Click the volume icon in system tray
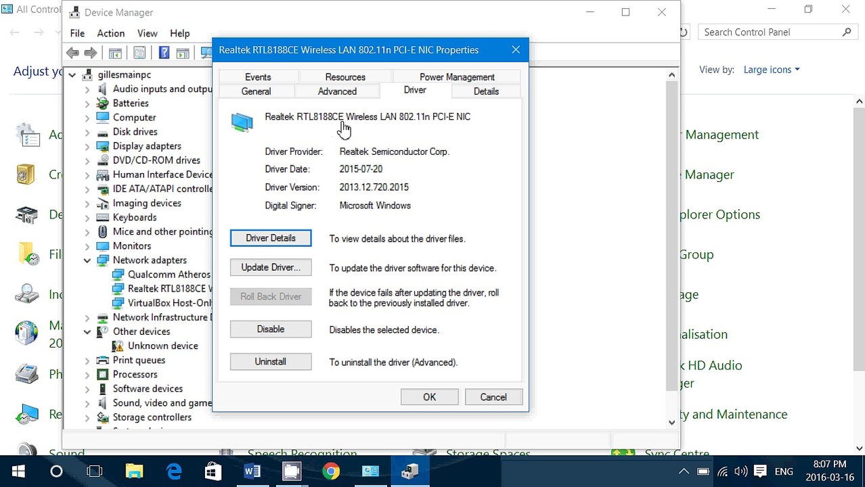 pyautogui.click(x=740, y=471)
